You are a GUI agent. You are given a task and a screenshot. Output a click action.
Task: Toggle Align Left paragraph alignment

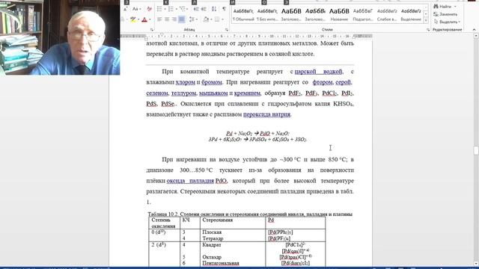pos(159,19)
